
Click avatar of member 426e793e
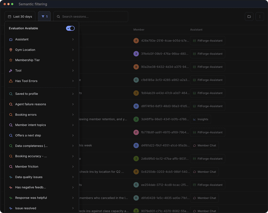[136, 41]
